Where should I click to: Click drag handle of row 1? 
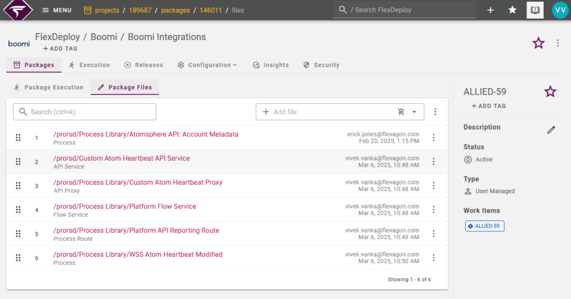click(18, 138)
